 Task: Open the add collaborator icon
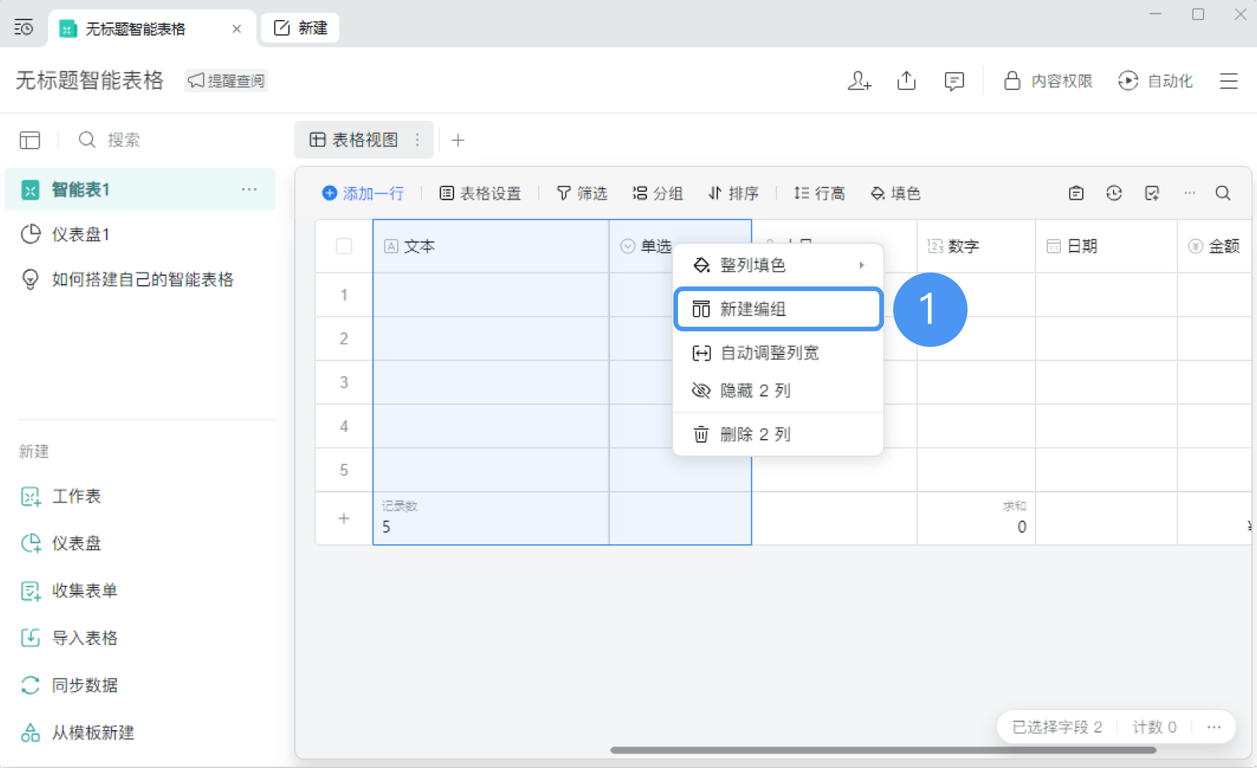[x=859, y=81]
